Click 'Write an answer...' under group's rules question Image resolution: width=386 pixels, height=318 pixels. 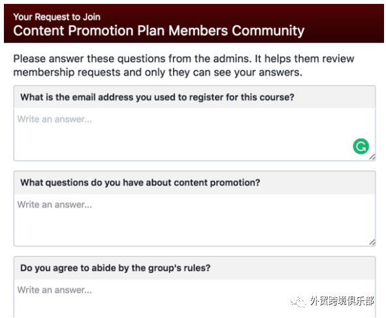(54, 290)
